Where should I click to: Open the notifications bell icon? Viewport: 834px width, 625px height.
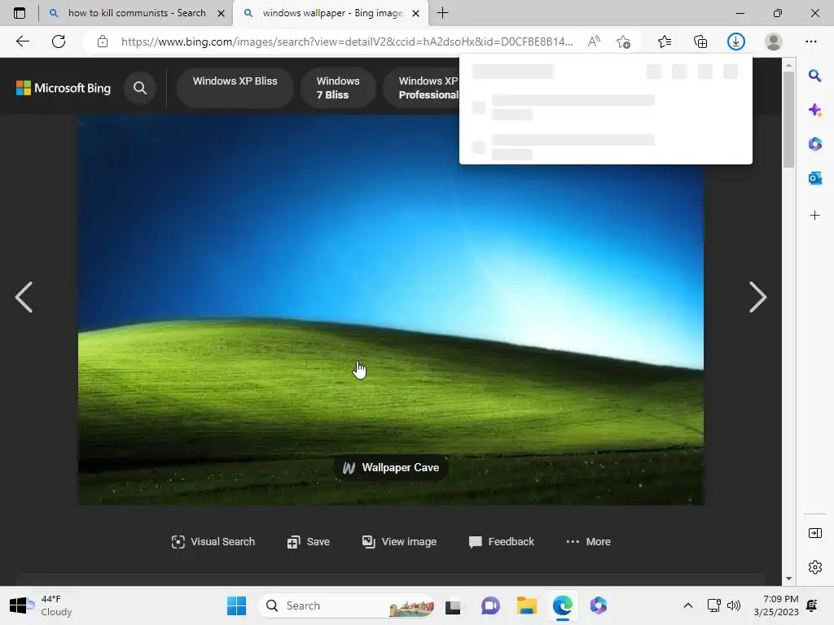pyautogui.click(x=812, y=605)
